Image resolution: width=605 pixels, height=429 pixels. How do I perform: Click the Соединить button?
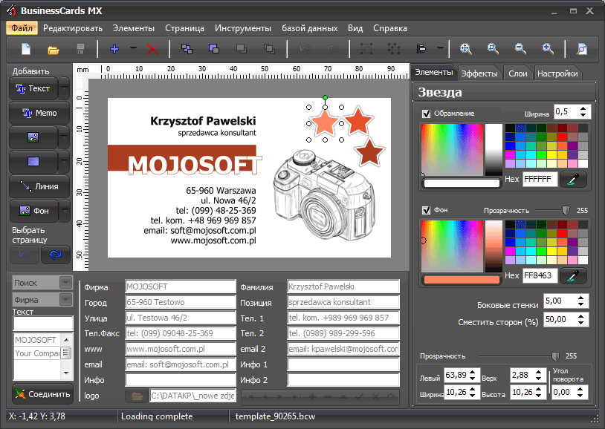pyautogui.click(x=43, y=394)
